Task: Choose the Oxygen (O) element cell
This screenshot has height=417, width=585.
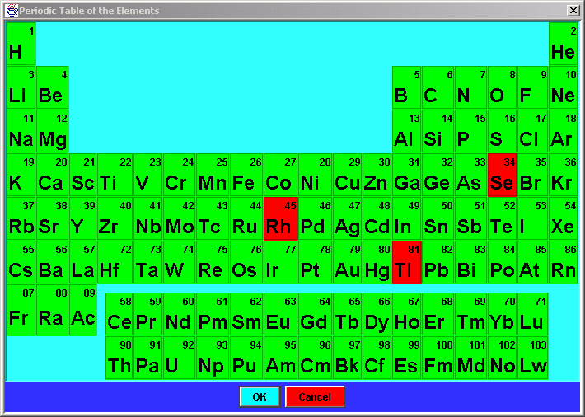Action: click(502, 87)
